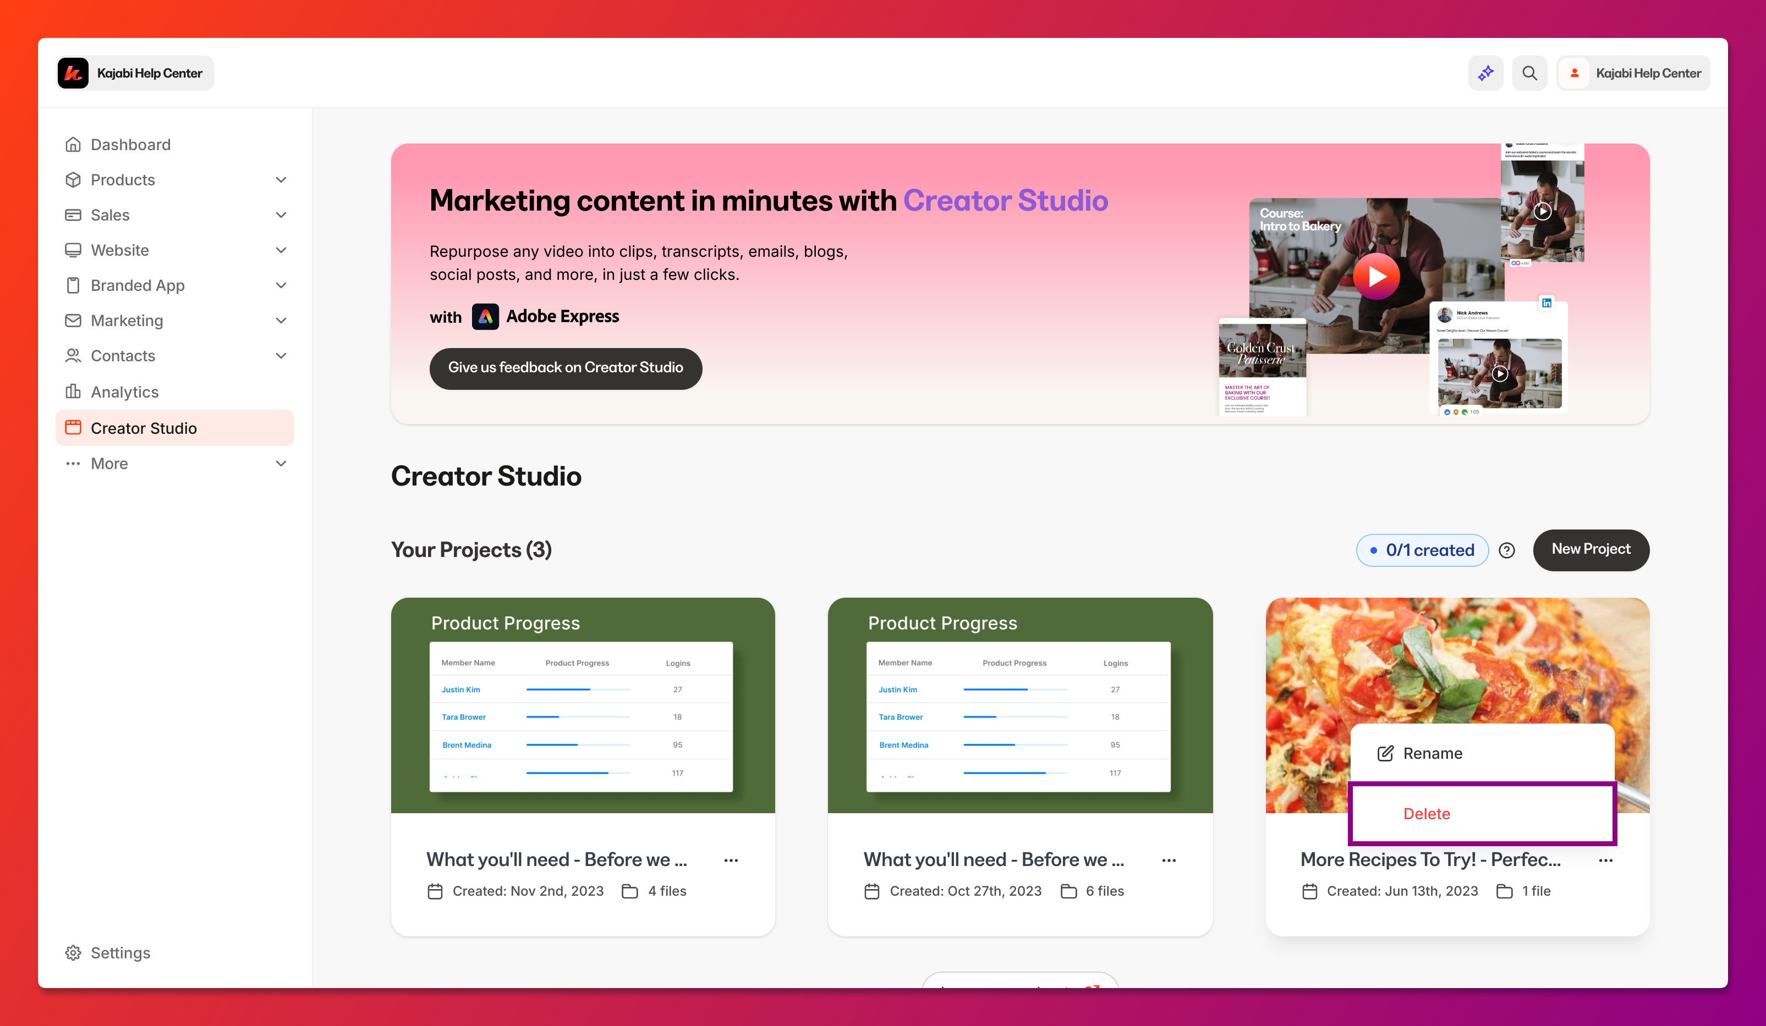Click the "Your Projects (3)" heading
Image resolution: width=1766 pixels, height=1026 pixels.
[471, 550]
